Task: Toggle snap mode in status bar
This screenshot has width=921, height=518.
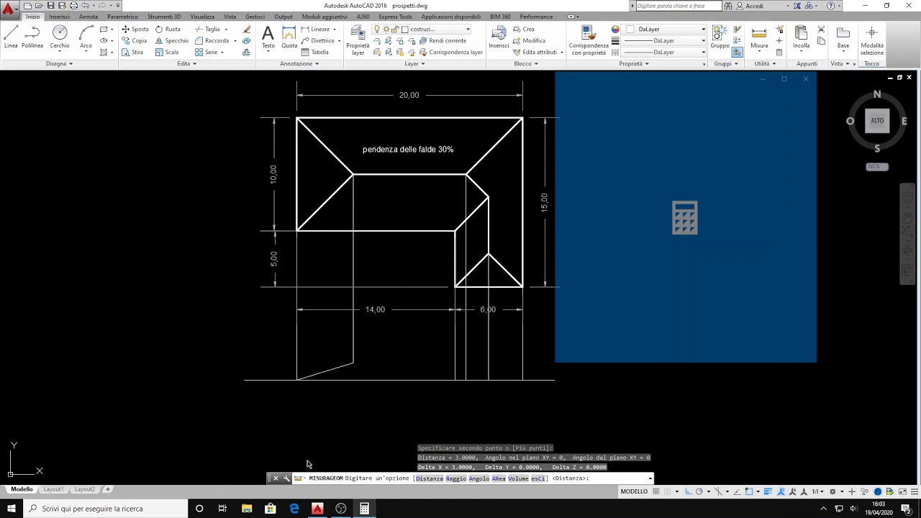Action: point(666,491)
